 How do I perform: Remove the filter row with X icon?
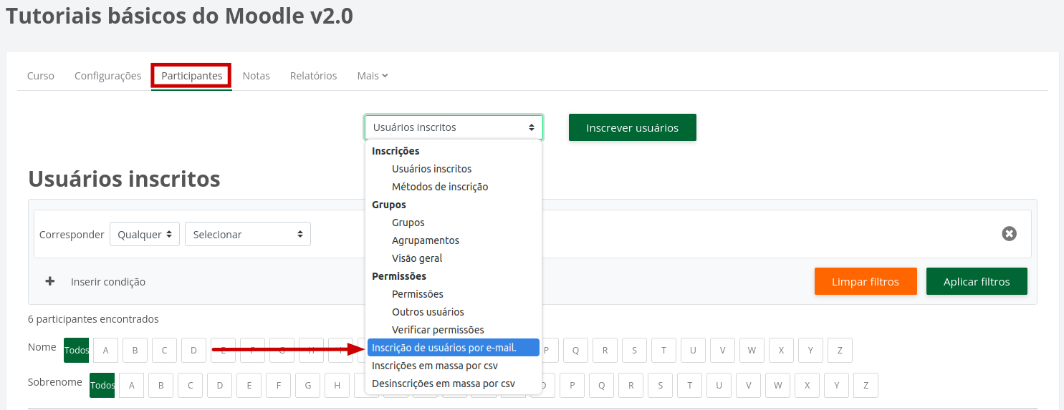pyautogui.click(x=1009, y=234)
